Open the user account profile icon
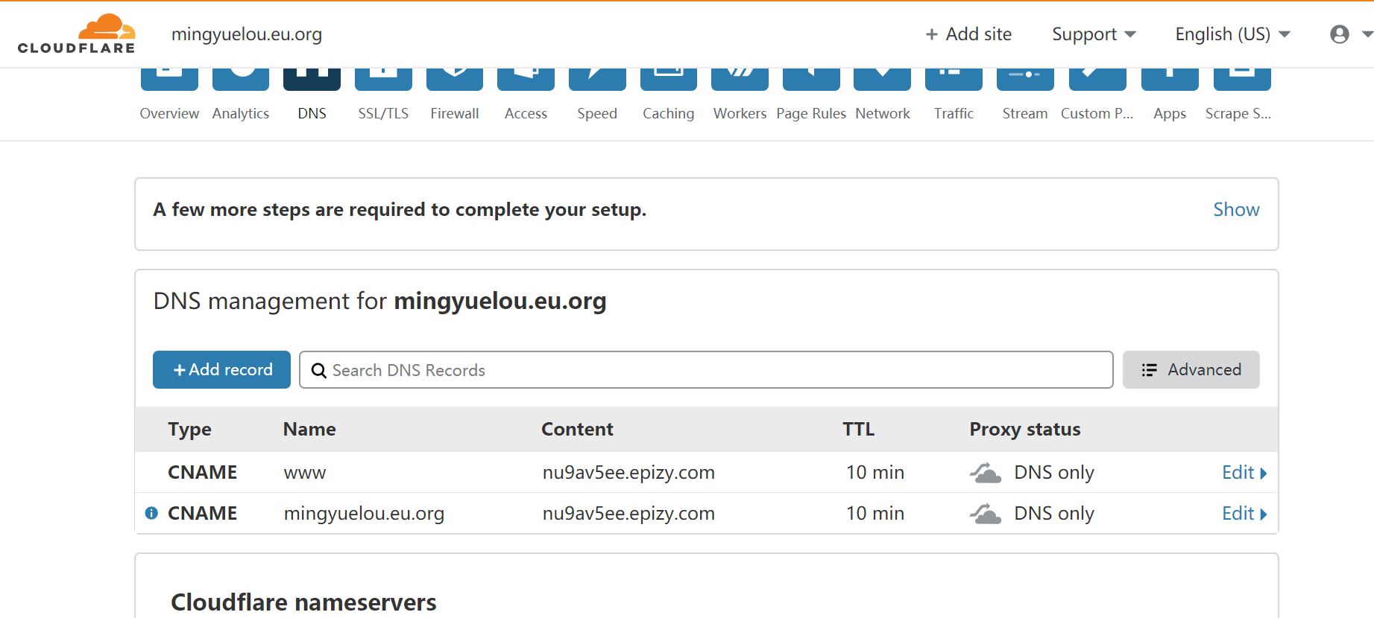Screen dimensions: 1374x618 [1340, 34]
